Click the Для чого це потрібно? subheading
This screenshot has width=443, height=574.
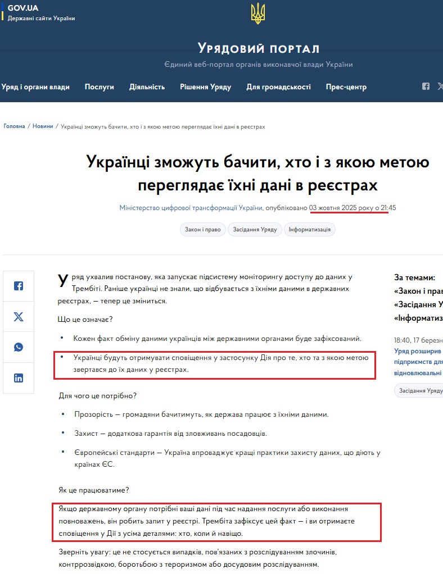pos(97,396)
